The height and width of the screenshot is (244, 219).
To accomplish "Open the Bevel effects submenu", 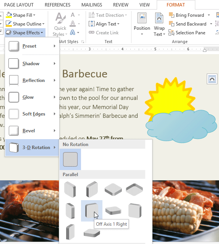I will 32,131.
